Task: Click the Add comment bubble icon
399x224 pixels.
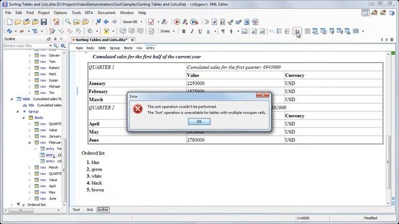Action: click(x=123, y=31)
